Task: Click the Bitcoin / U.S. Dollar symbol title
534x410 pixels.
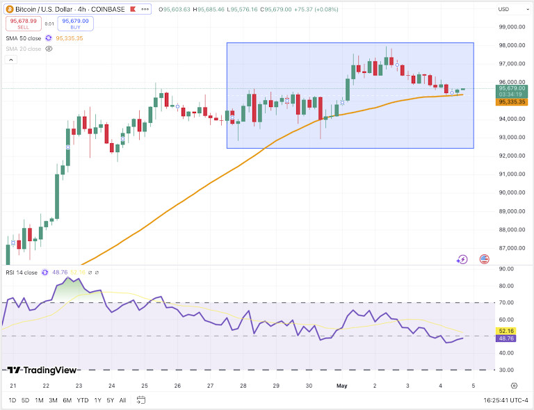Action: pos(70,9)
